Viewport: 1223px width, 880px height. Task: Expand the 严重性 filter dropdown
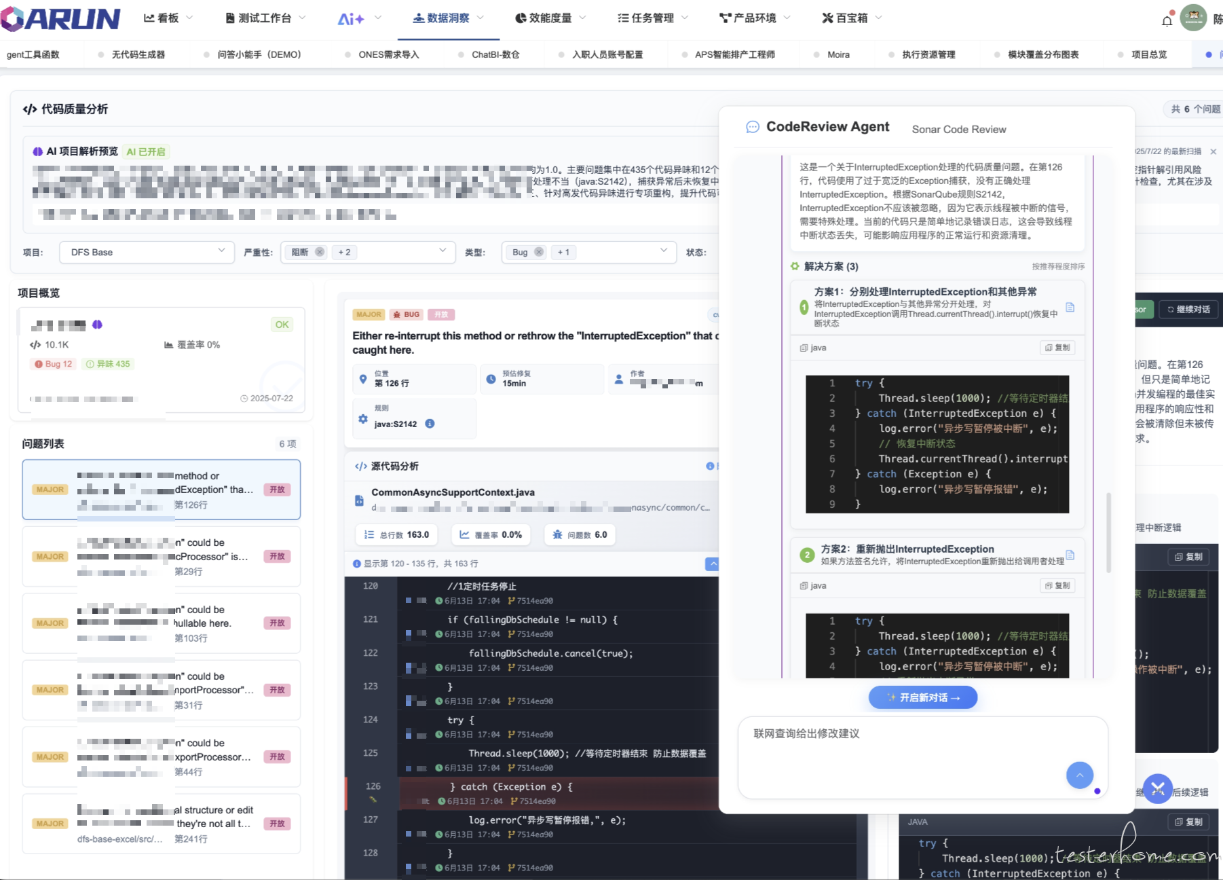coord(443,251)
